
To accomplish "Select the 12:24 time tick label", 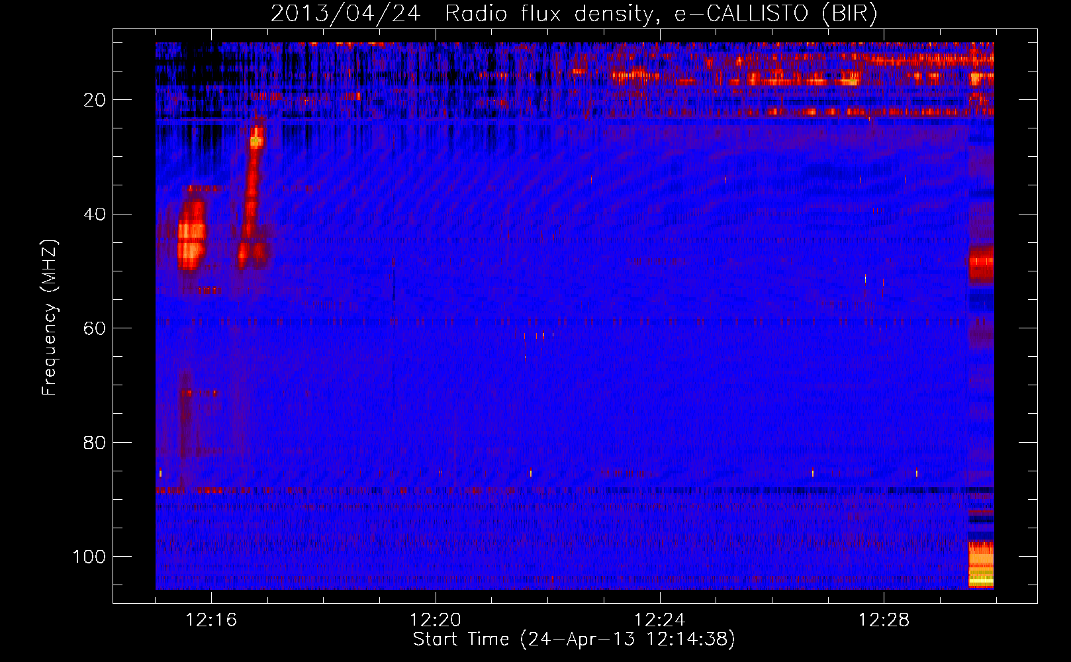I will (x=660, y=620).
